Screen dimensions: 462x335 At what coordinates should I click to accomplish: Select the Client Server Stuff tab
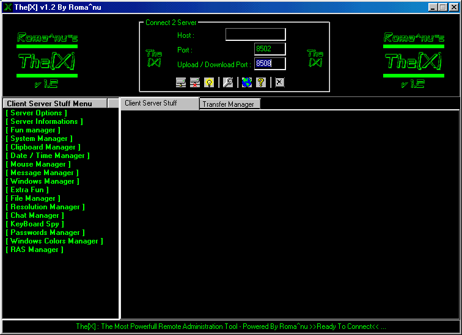click(159, 103)
